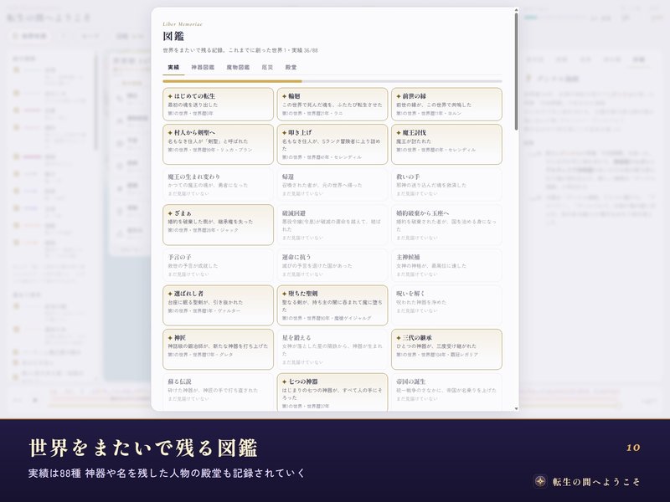Click the sparkle icon beside 前世の縁
Viewport: 670px width, 502px height.
(x=399, y=96)
